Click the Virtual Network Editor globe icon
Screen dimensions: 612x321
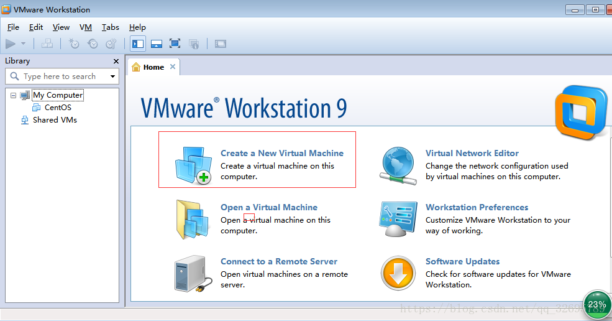(x=398, y=165)
